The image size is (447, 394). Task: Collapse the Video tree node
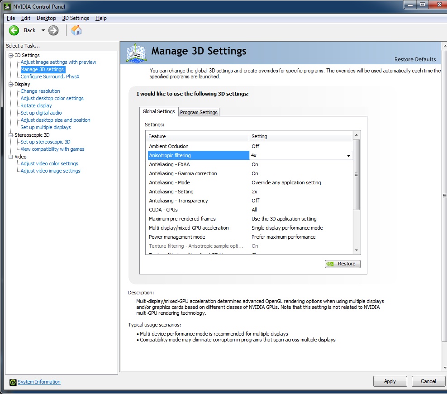tap(11, 157)
